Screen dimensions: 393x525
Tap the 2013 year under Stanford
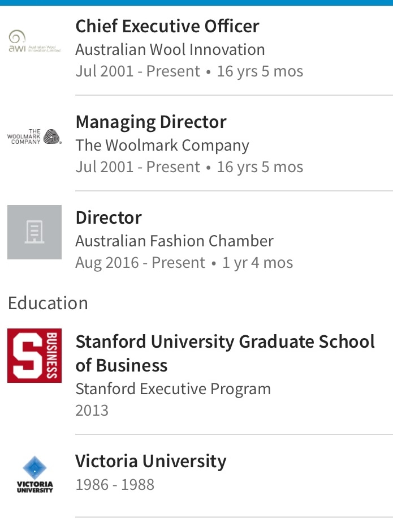point(92,410)
